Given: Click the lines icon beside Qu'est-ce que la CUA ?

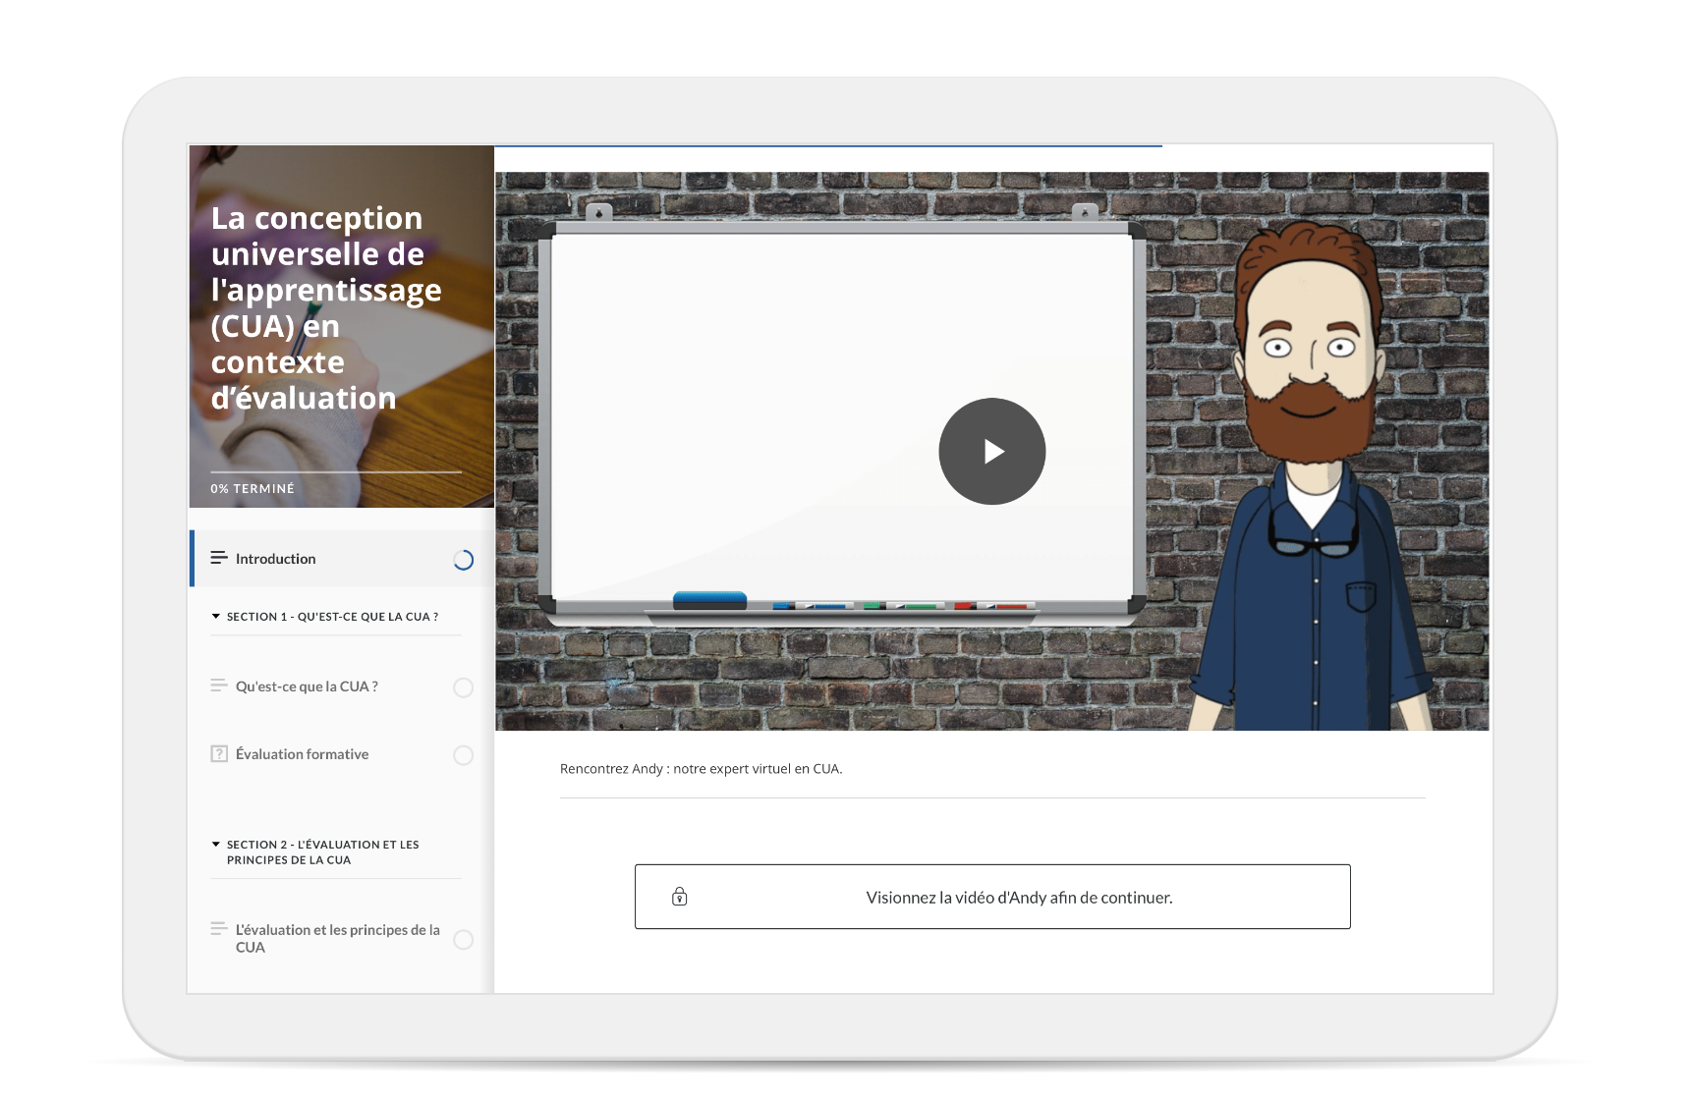Looking at the screenshot, I should pos(219,686).
